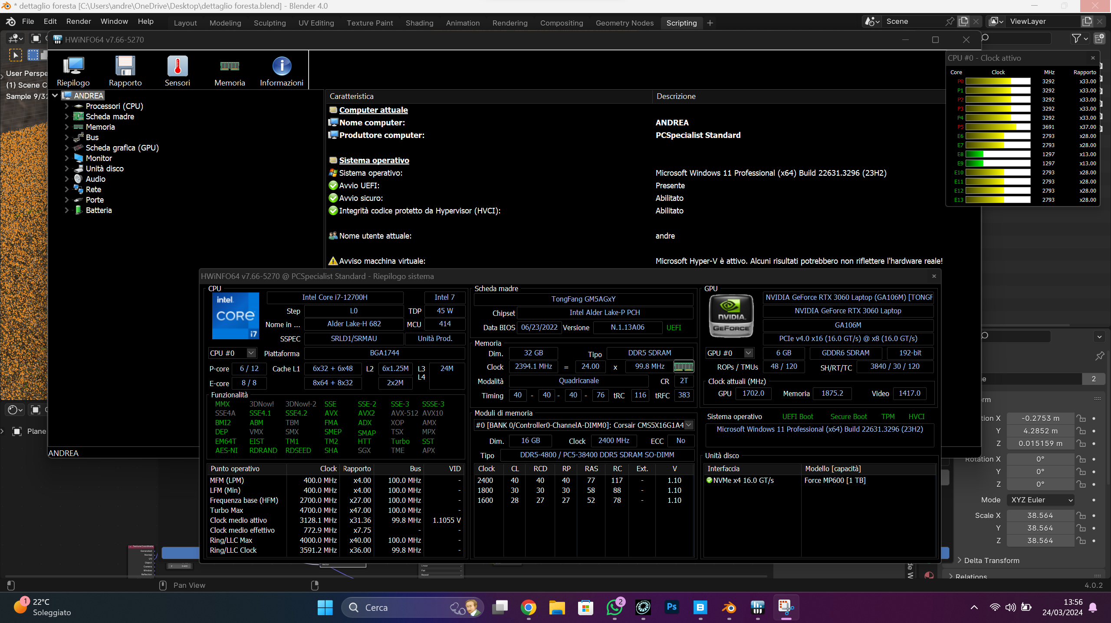Image resolution: width=1111 pixels, height=623 pixels.
Task: Open File Explorer from the taskbar
Action: tap(557, 607)
